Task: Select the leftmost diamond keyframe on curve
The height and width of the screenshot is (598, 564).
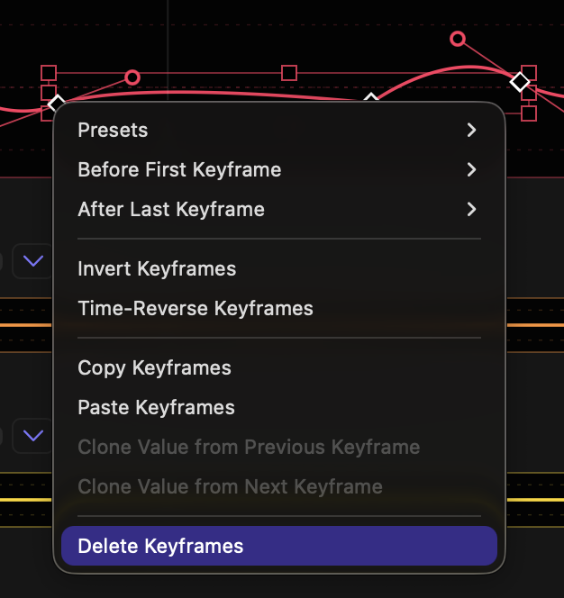Action: (56, 103)
